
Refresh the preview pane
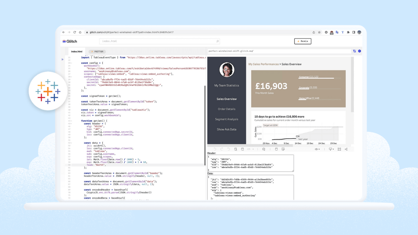coord(354,51)
